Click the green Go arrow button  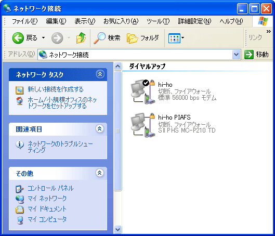pyautogui.click(x=249, y=55)
